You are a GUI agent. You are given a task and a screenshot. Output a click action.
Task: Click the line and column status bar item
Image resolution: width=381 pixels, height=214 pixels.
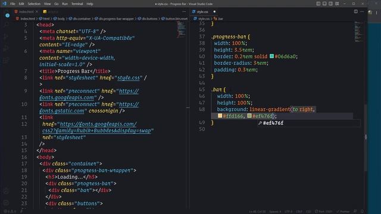click(x=257, y=212)
